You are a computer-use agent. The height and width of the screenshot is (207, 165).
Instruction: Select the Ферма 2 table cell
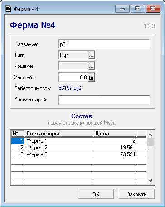(59, 148)
